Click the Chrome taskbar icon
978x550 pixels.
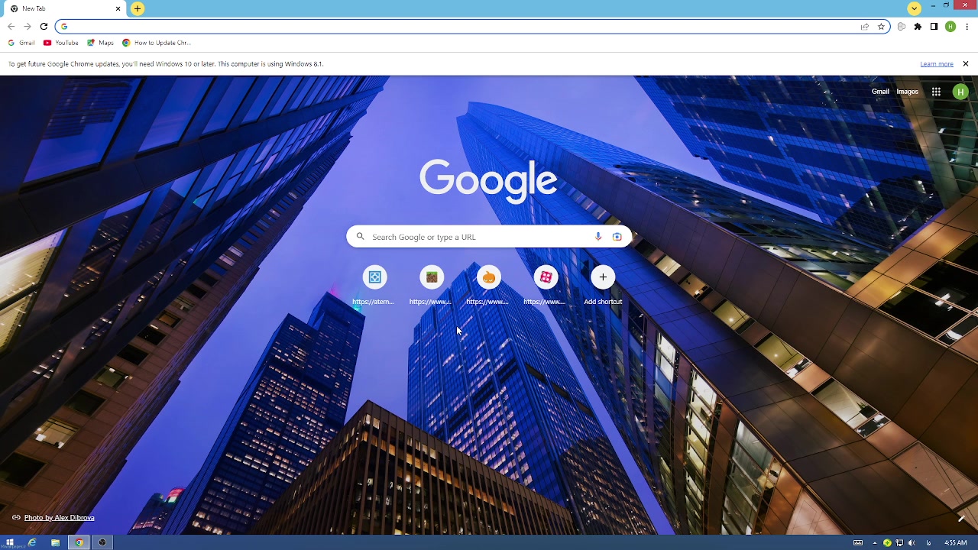pos(79,542)
